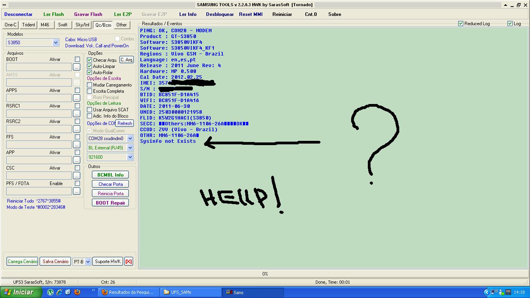This screenshot has width=530, height=298.
Task: Select the Other tab
Action: coord(122,25)
